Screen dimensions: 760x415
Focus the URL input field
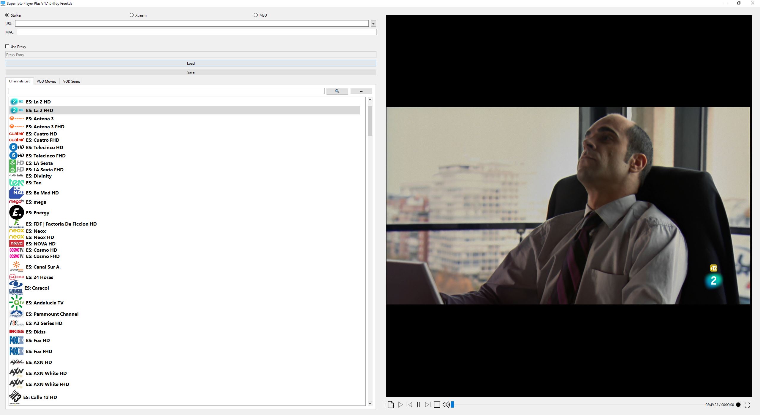[x=192, y=23]
